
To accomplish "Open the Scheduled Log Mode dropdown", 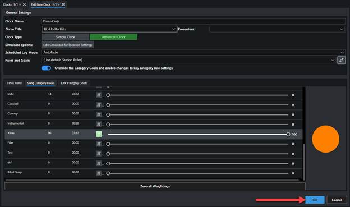I will point(342,53).
